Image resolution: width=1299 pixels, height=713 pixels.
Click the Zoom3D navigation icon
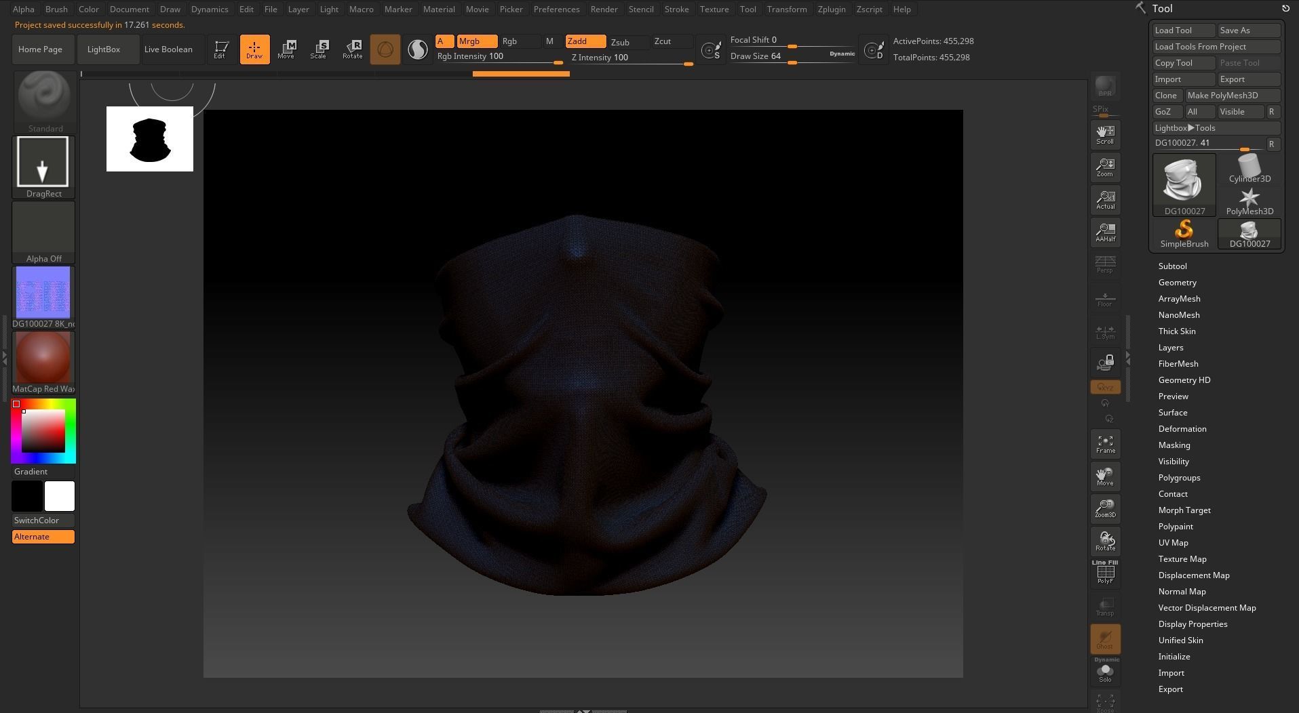(x=1105, y=509)
